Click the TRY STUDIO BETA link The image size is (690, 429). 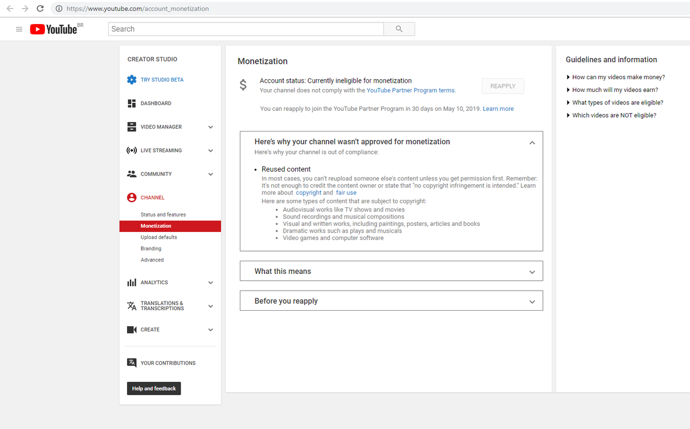[x=162, y=80]
